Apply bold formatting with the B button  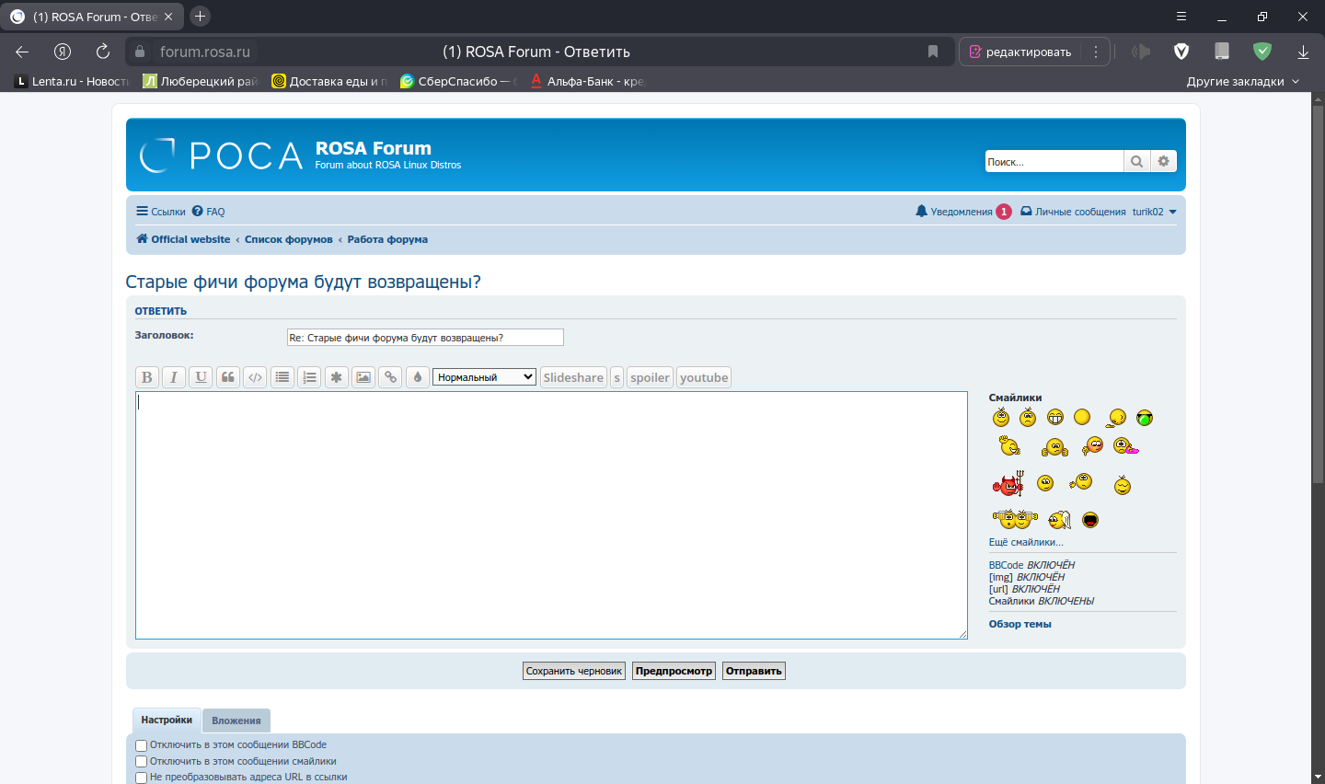tap(146, 377)
